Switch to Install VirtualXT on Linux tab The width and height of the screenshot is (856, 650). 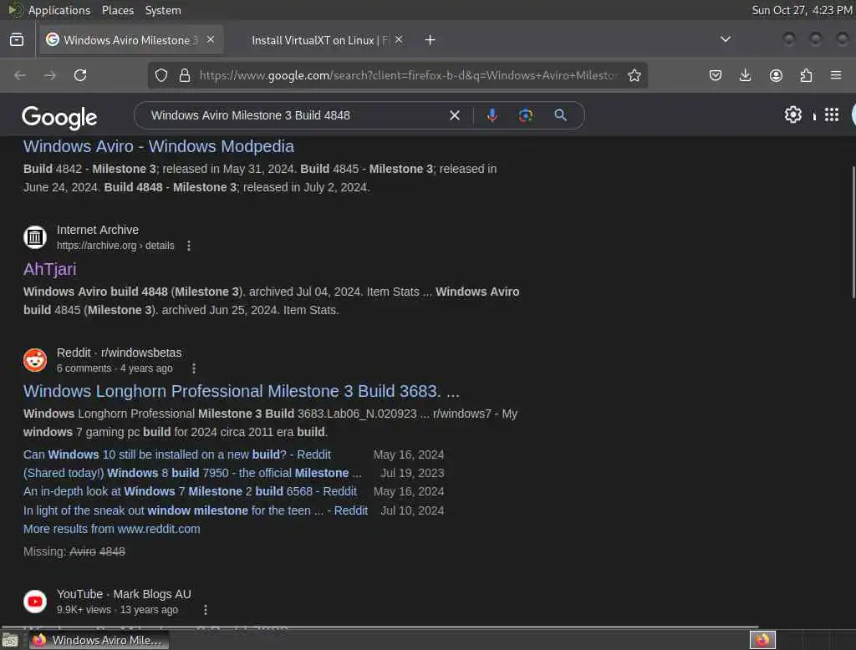pos(319,40)
